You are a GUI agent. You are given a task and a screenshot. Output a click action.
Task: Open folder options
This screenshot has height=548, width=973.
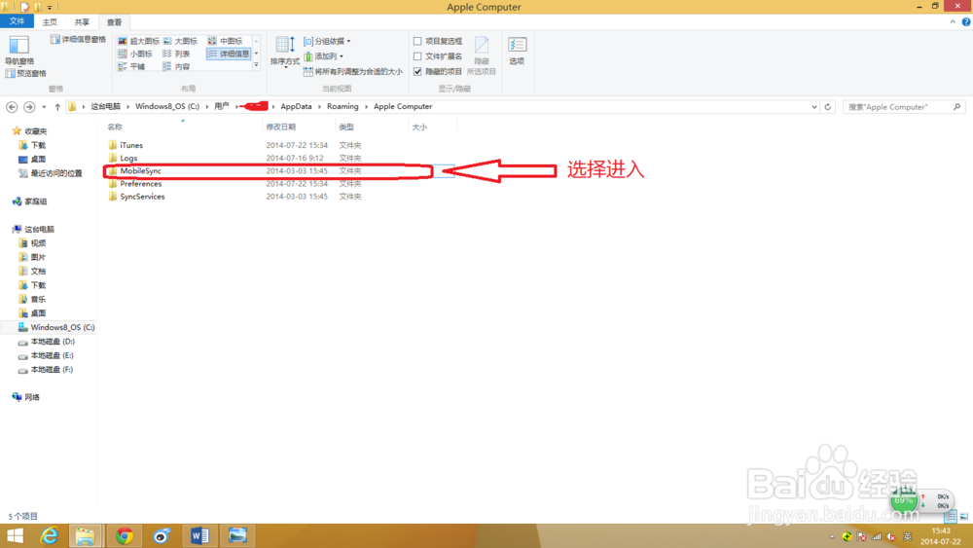pyautogui.click(x=517, y=51)
